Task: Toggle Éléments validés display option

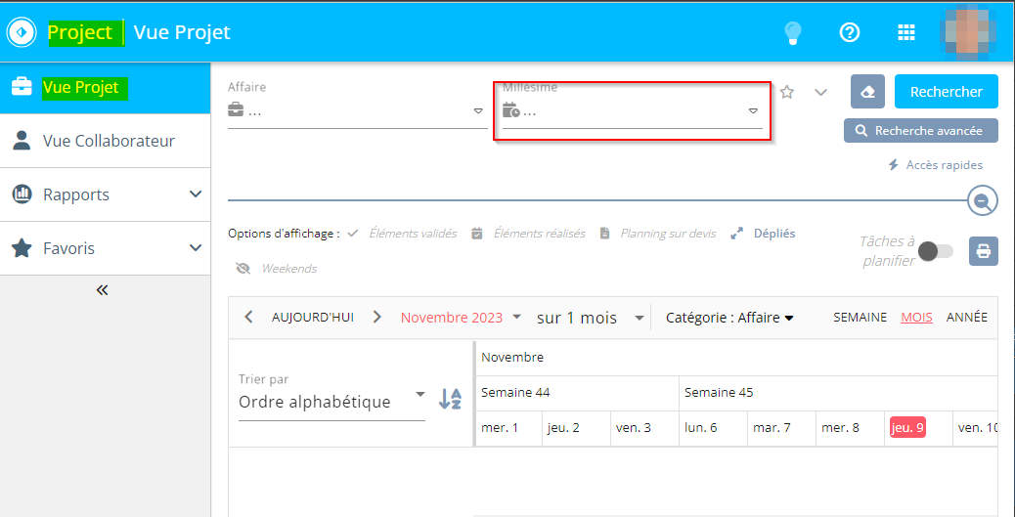Action: click(x=402, y=234)
